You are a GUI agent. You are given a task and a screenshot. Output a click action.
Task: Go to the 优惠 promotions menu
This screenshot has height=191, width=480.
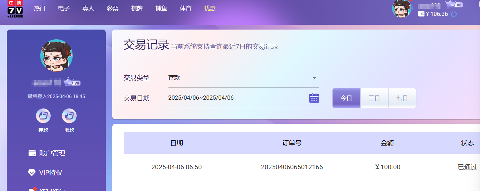tap(210, 8)
